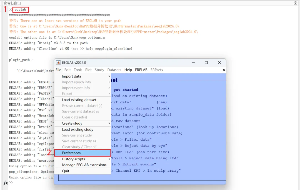The height and width of the screenshot is (190, 300).
Task: Click 'Filter data' text in EEGLAB
Action: coord(138,139)
